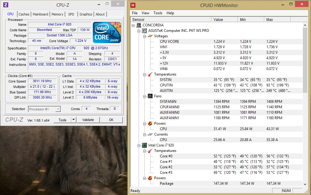Click the Tools button in CPU-Z
The width and height of the screenshot is (311, 195).
(x=63, y=120)
